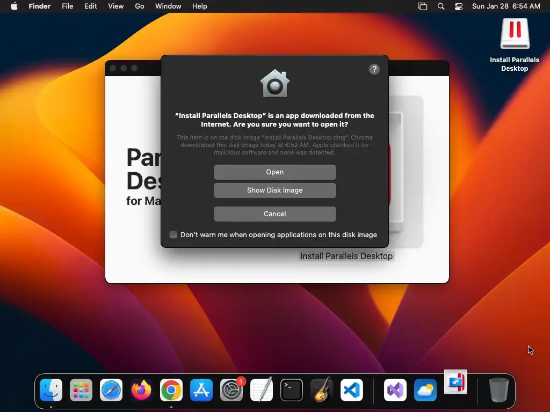Select Install Parallels Desktop disk on desktop
The image size is (550, 412).
click(515, 34)
